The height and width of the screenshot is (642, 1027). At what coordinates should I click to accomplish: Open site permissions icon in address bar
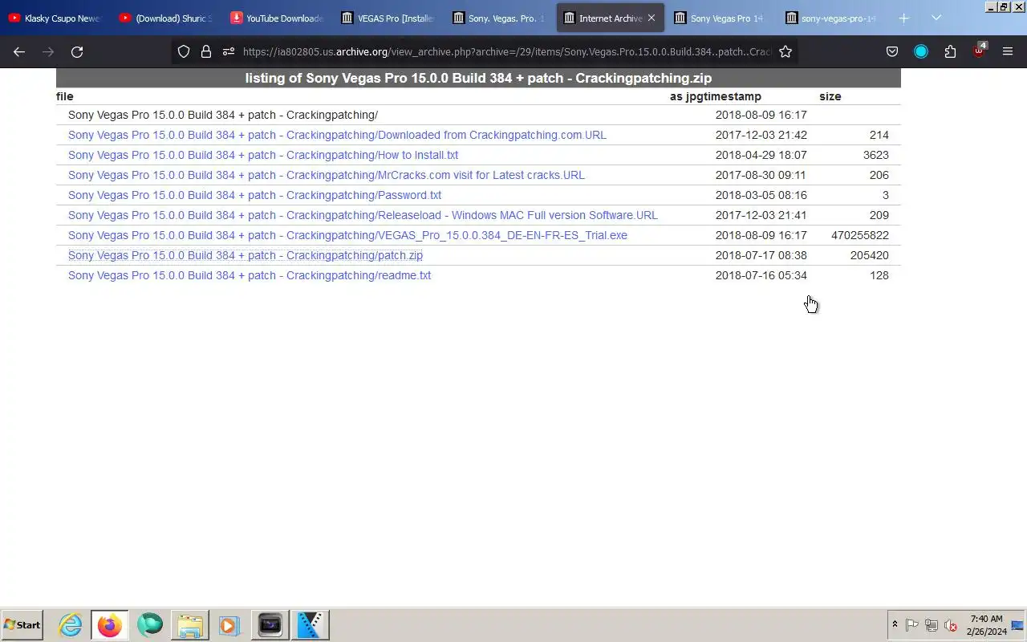click(x=228, y=51)
